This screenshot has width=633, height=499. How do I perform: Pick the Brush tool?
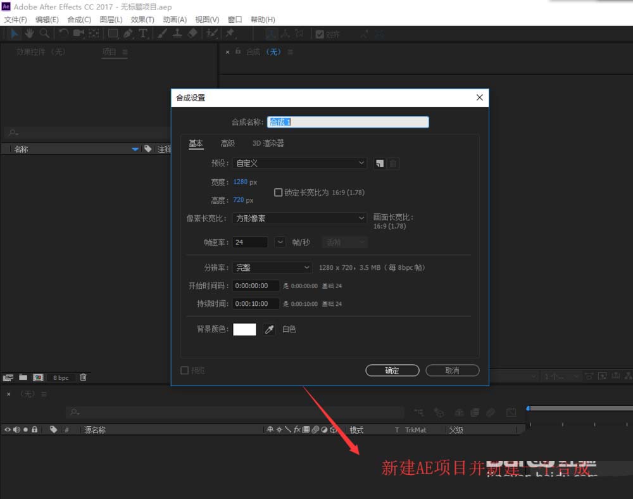[x=161, y=34]
